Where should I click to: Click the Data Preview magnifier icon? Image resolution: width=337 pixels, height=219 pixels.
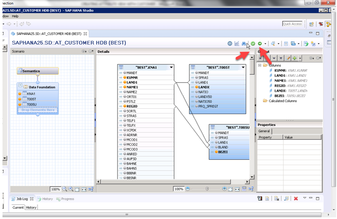click(273, 44)
